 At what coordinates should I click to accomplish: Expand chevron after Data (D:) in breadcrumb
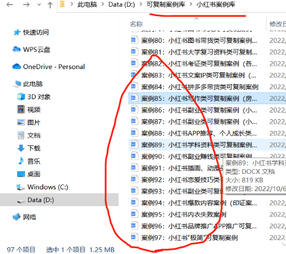141,4
